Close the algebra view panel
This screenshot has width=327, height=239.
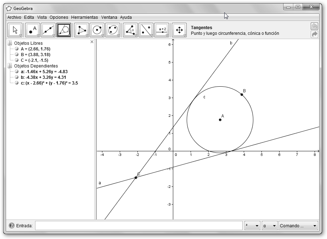coord(92,42)
